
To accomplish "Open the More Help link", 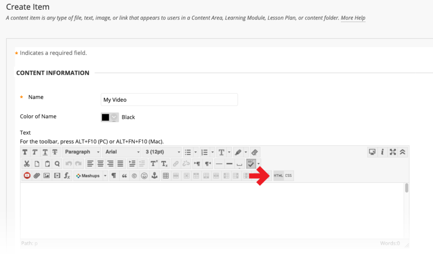I will [x=353, y=18].
